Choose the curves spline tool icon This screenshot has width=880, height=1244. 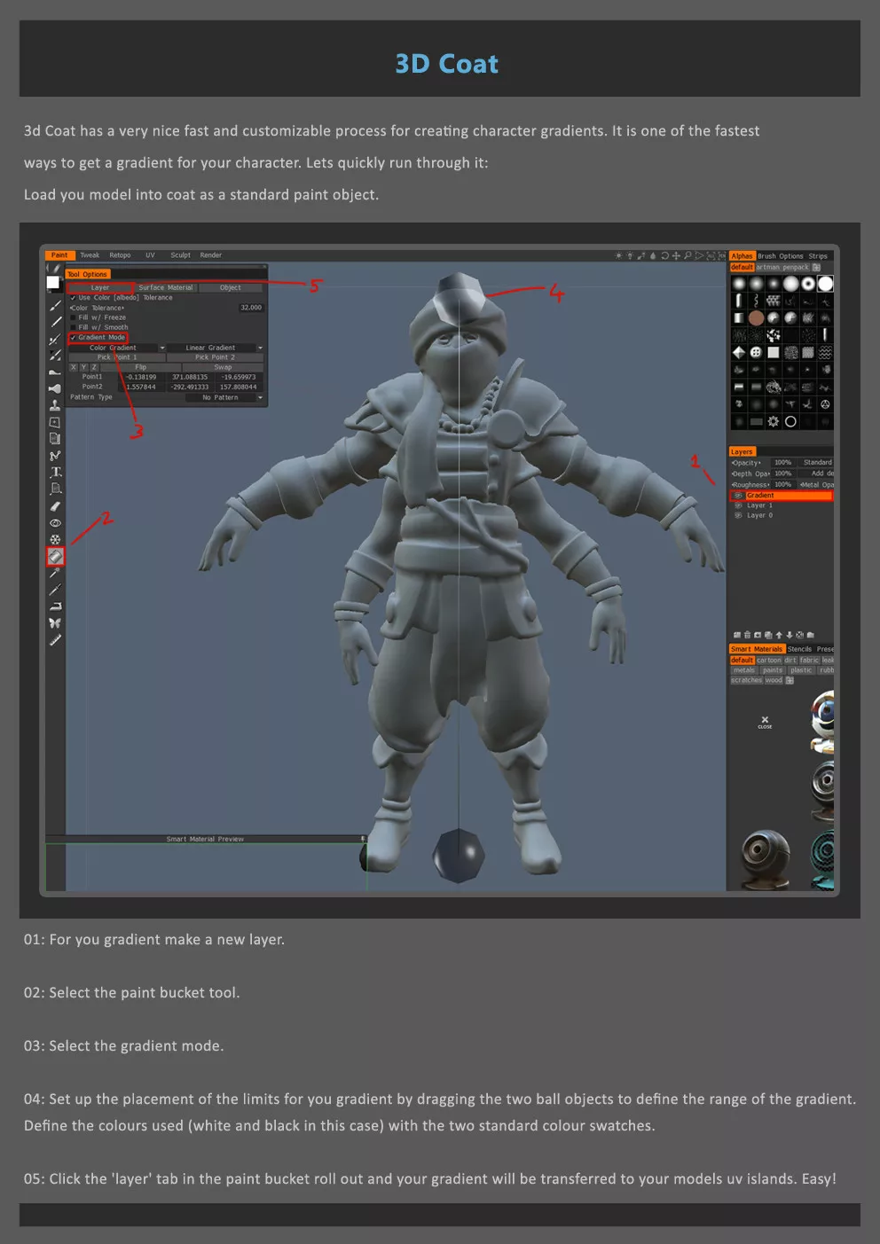(55, 456)
